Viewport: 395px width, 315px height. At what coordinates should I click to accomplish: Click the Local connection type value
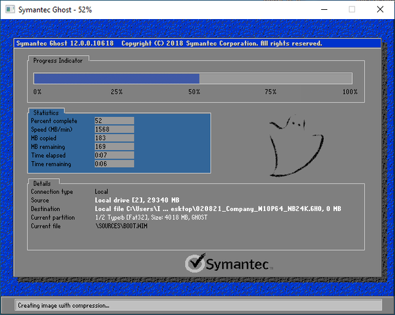[101, 192]
